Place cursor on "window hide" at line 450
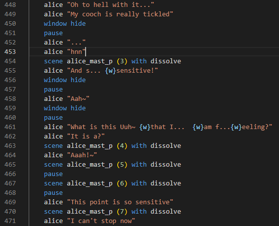 point(65,24)
